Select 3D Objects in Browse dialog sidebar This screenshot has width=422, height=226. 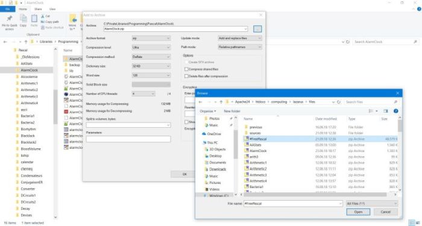click(x=215, y=149)
